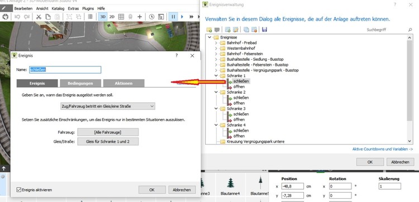The height and width of the screenshot is (202, 419).
Task: Click Abbrechen in the Ereignisverwaltung dialog
Action: 400,162
